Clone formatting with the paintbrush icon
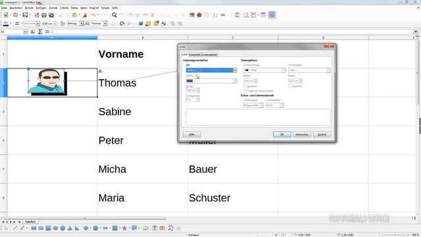The image size is (421, 237). (85, 15)
